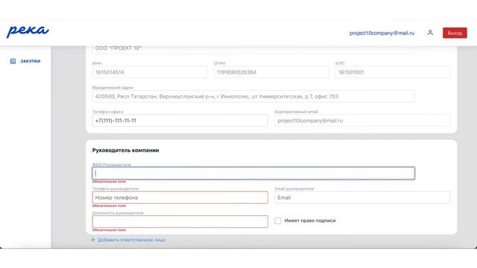Click the ООО "ПРОЕКТ 10" name field
The image size is (477, 268).
coord(253,49)
